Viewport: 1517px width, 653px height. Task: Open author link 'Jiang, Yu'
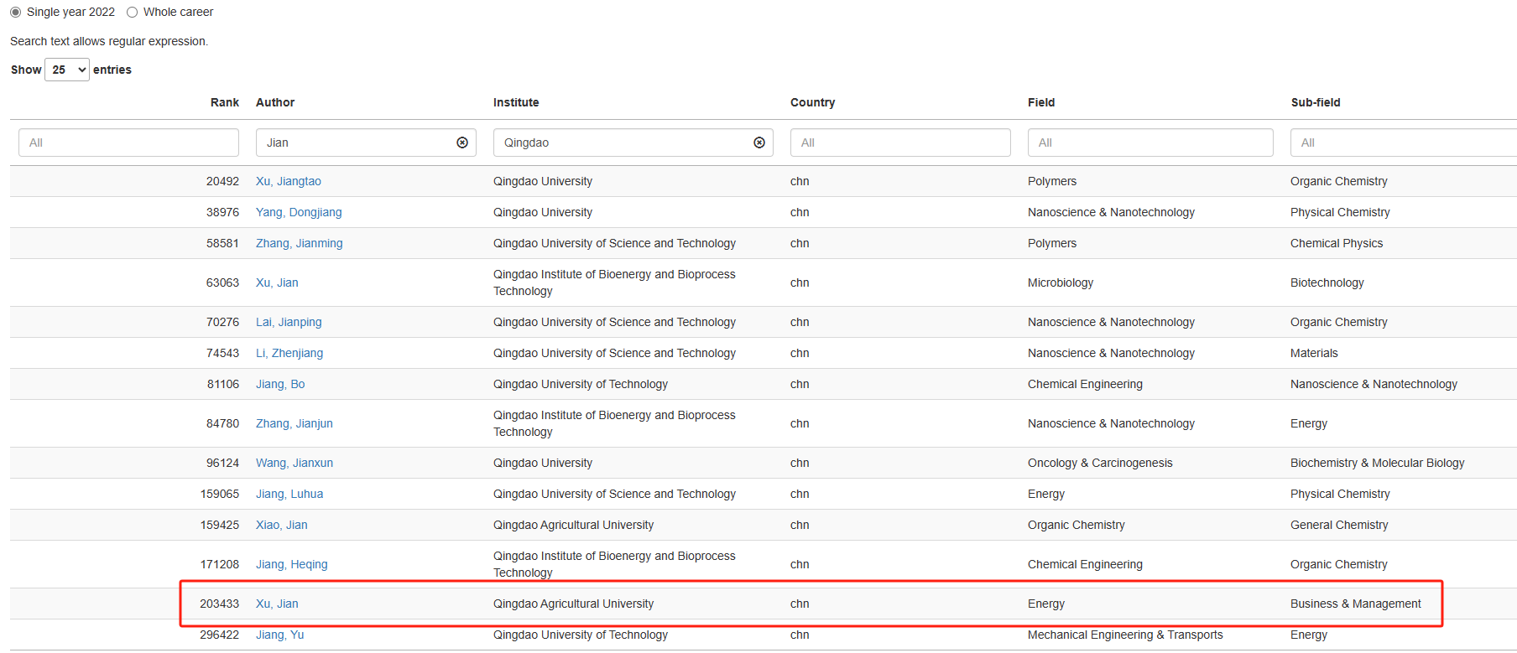[x=280, y=635]
